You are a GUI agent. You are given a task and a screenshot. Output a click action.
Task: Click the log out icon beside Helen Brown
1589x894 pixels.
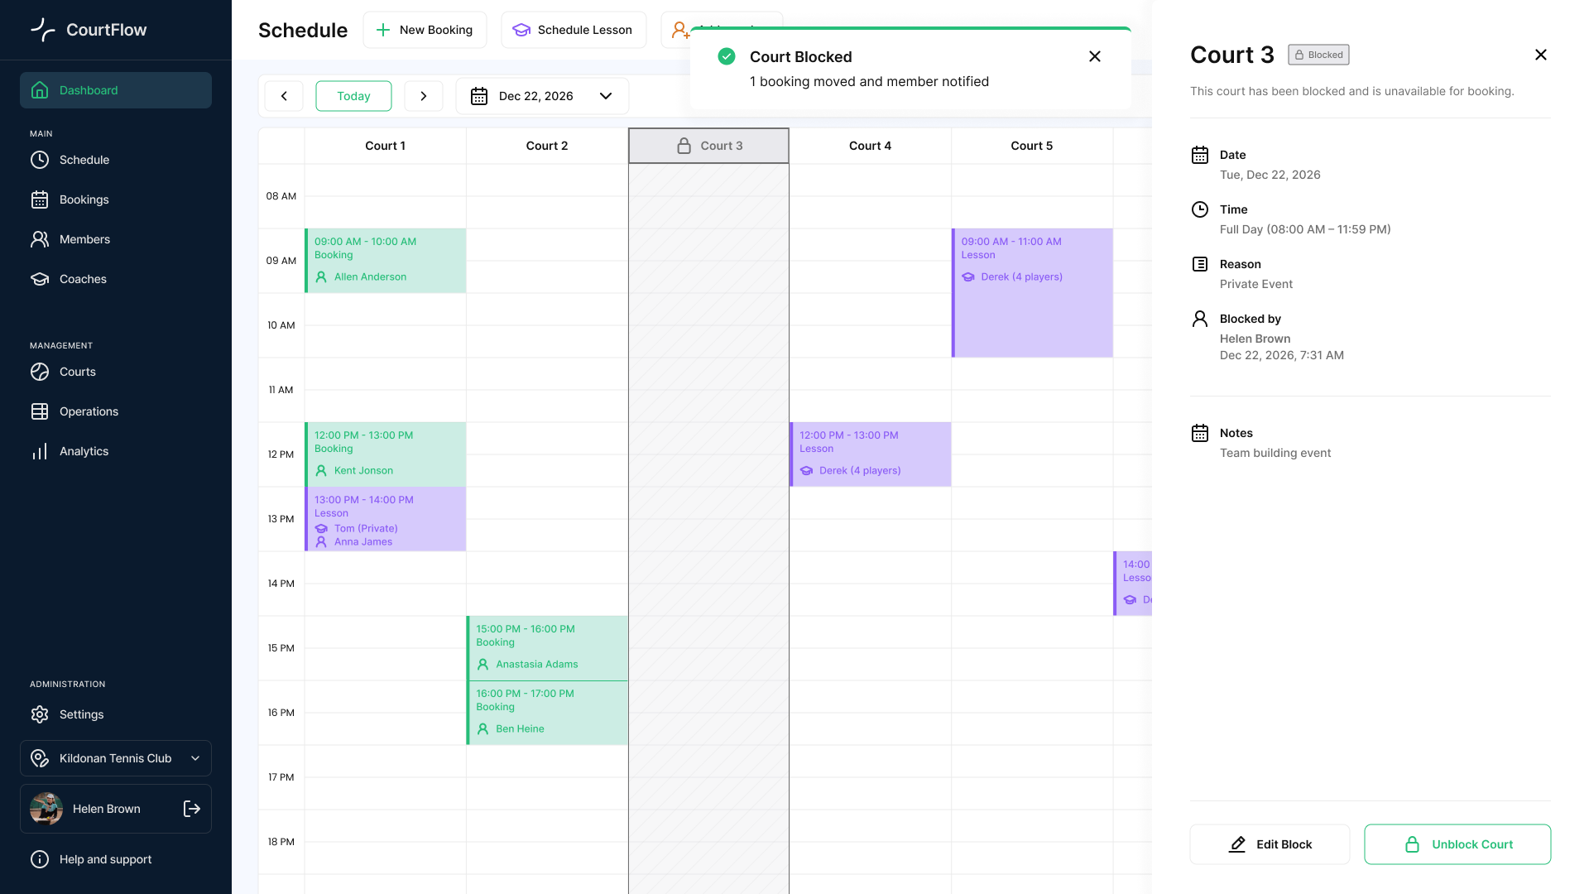(192, 809)
